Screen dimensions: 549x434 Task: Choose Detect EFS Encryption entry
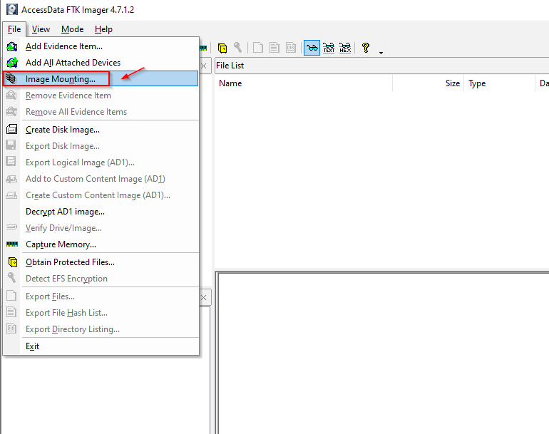point(101,279)
